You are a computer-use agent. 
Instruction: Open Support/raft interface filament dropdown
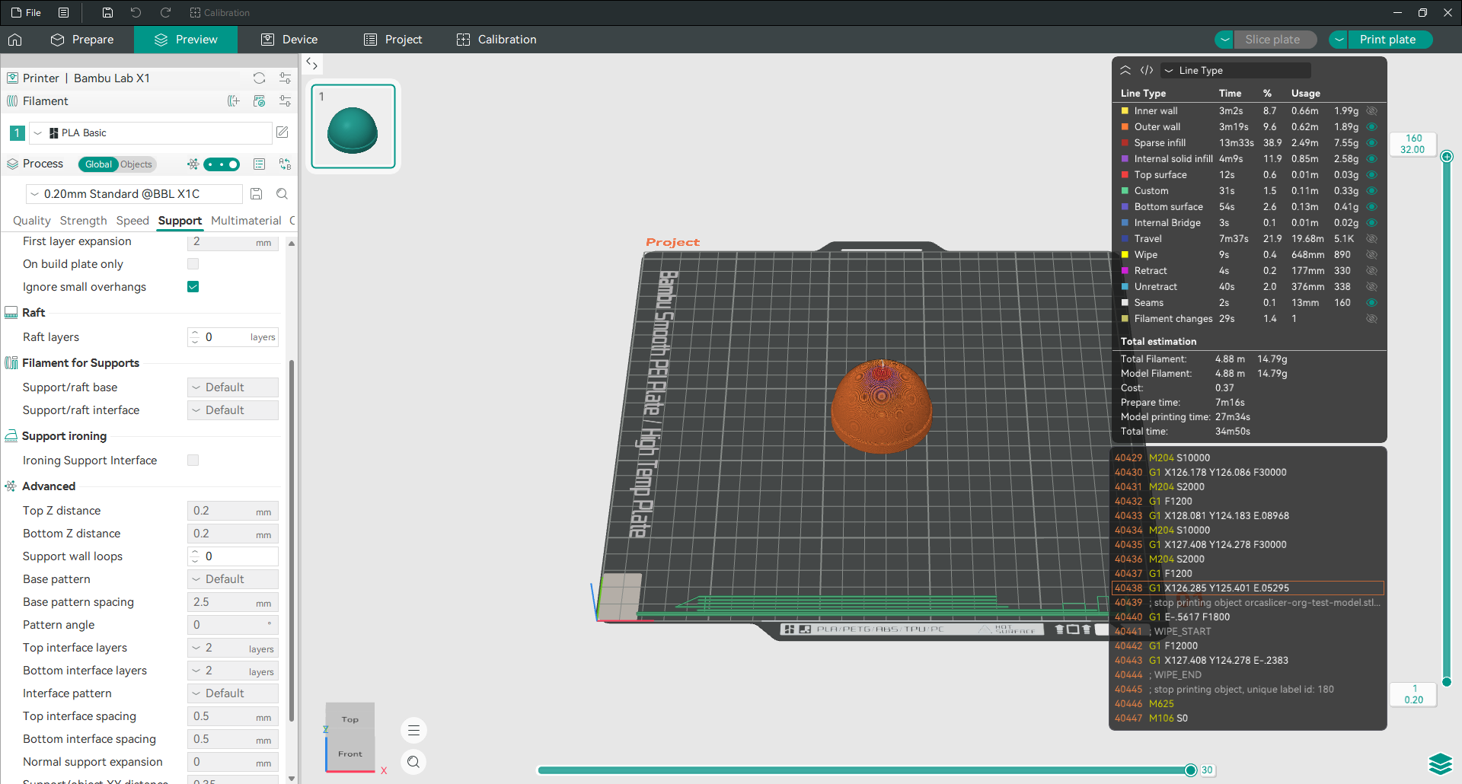click(233, 410)
